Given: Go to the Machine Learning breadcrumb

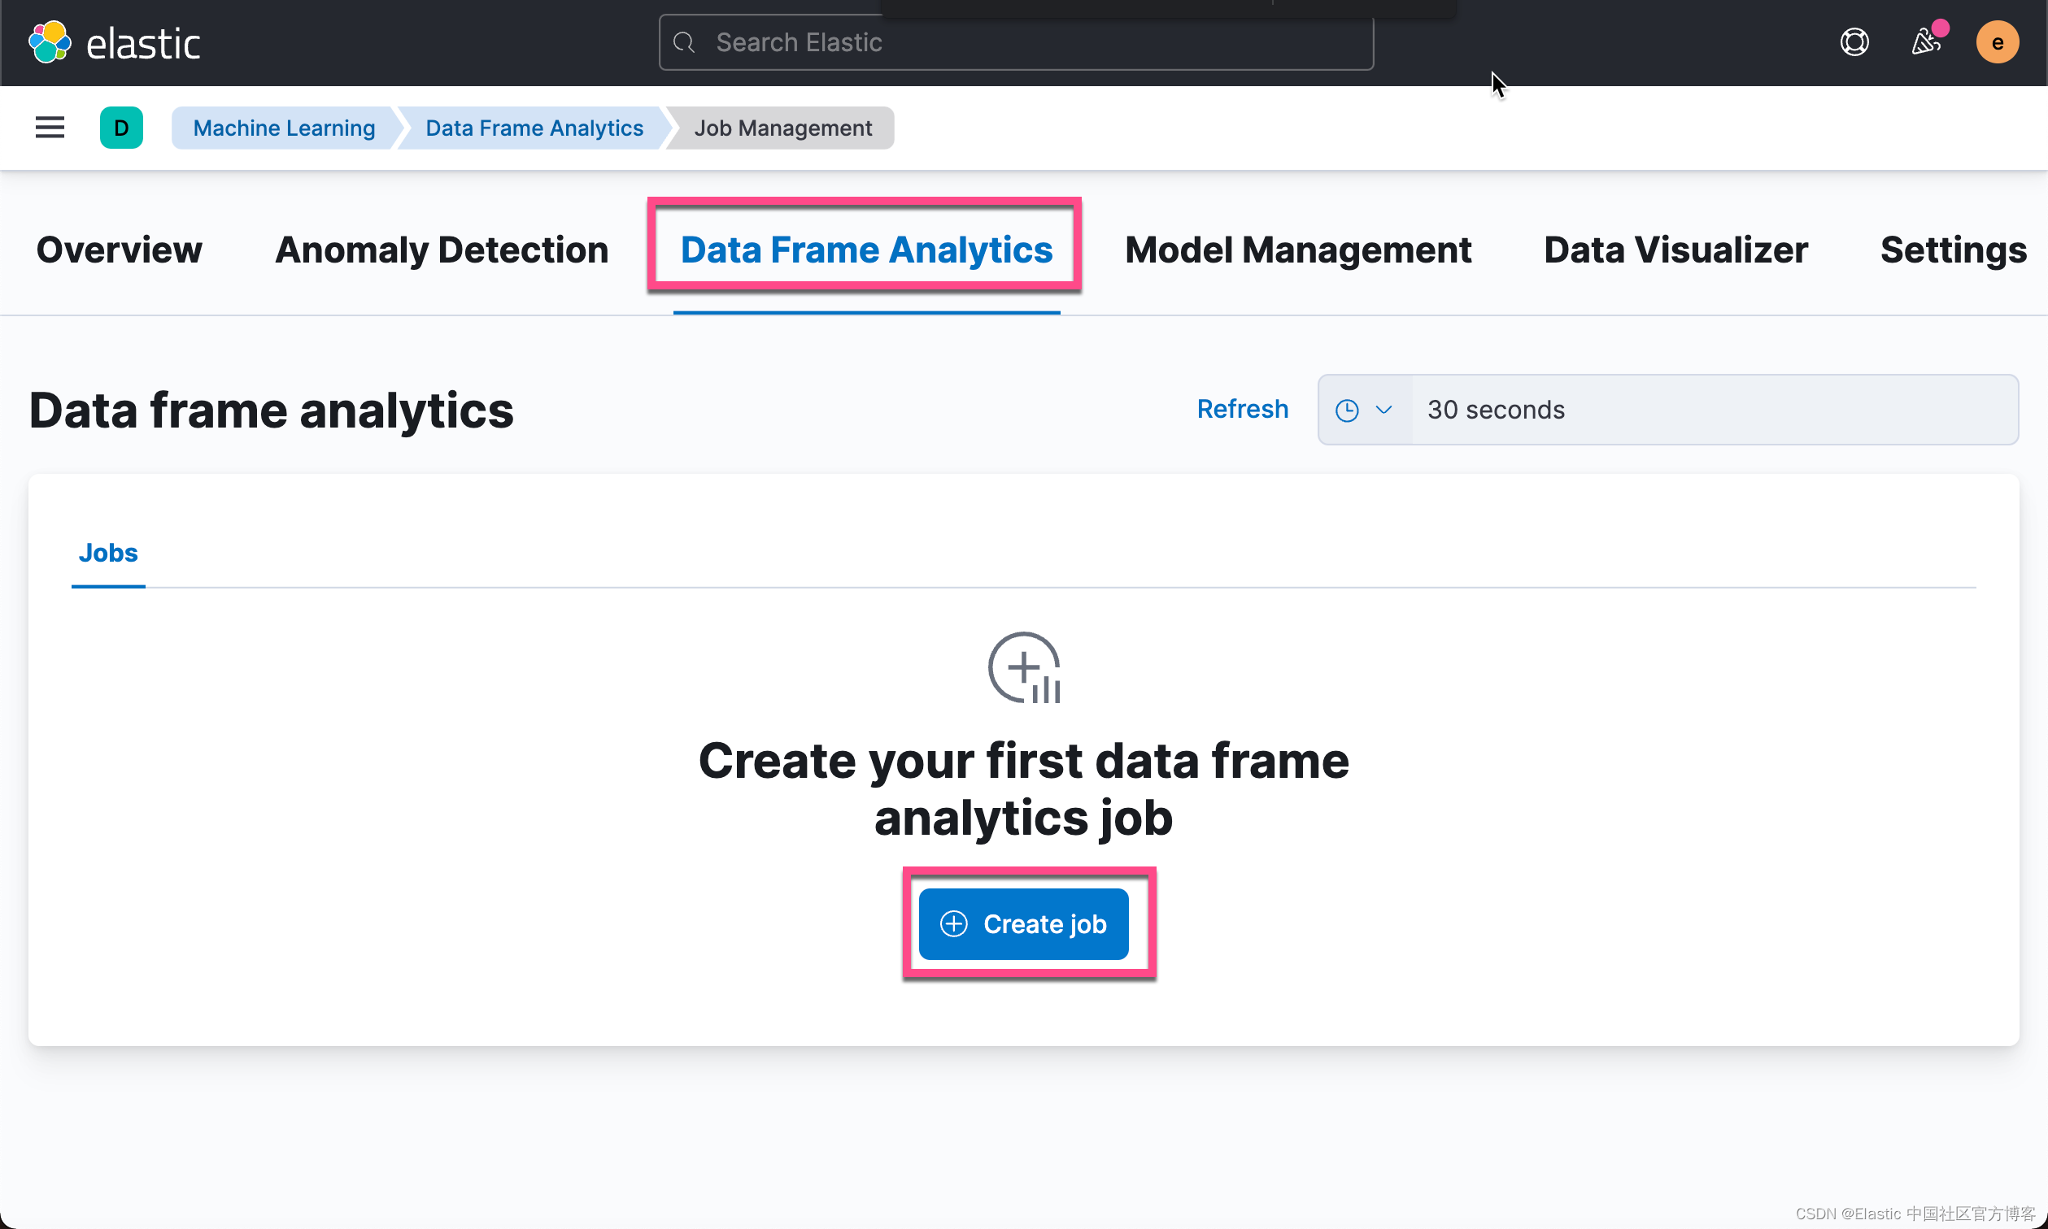Looking at the screenshot, I should pyautogui.click(x=283, y=128).
